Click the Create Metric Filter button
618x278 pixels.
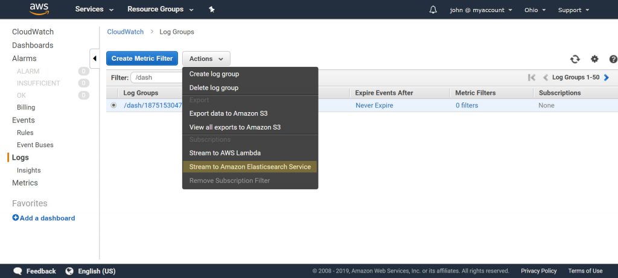pos(142,58)
